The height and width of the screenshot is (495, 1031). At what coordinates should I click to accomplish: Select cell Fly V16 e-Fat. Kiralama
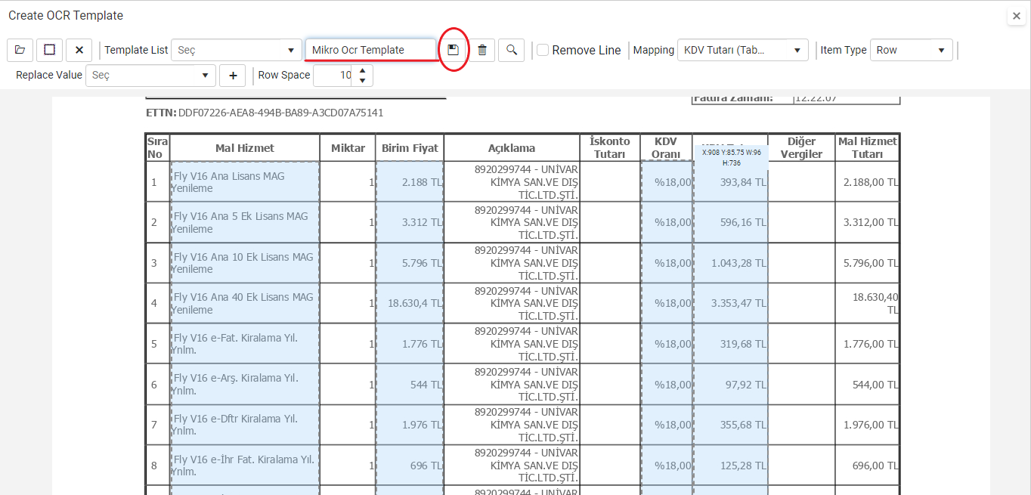(245, 344)
